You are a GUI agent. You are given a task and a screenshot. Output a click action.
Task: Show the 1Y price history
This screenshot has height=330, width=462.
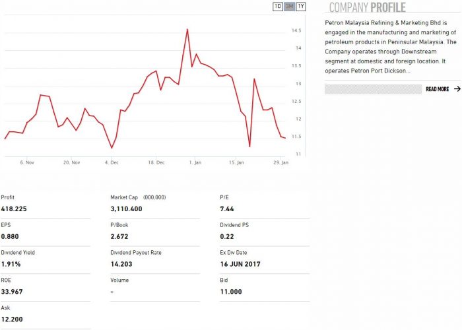click(301, 7)
